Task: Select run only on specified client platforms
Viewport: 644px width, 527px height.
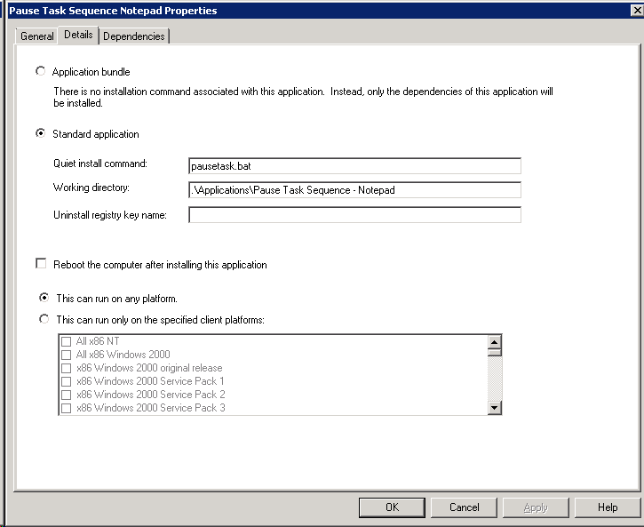Action: (x=44, y=319)
